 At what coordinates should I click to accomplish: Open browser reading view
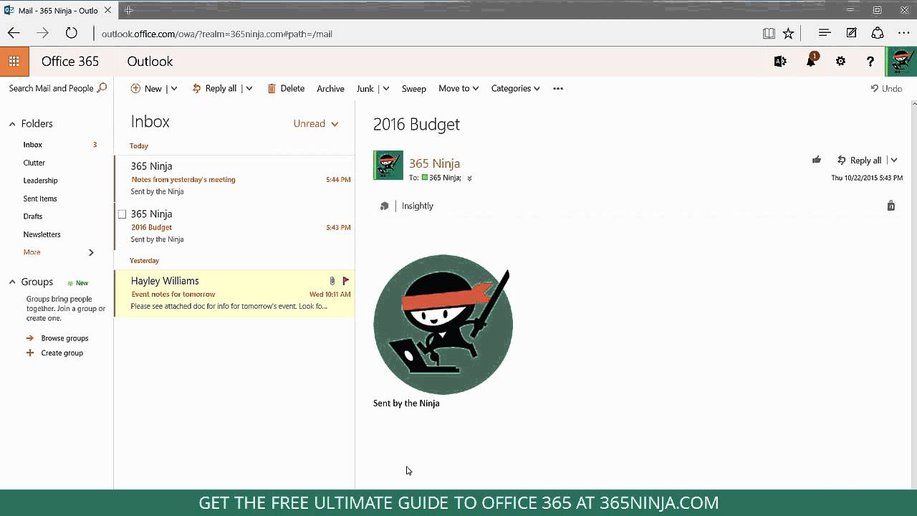tap(769, 33)
